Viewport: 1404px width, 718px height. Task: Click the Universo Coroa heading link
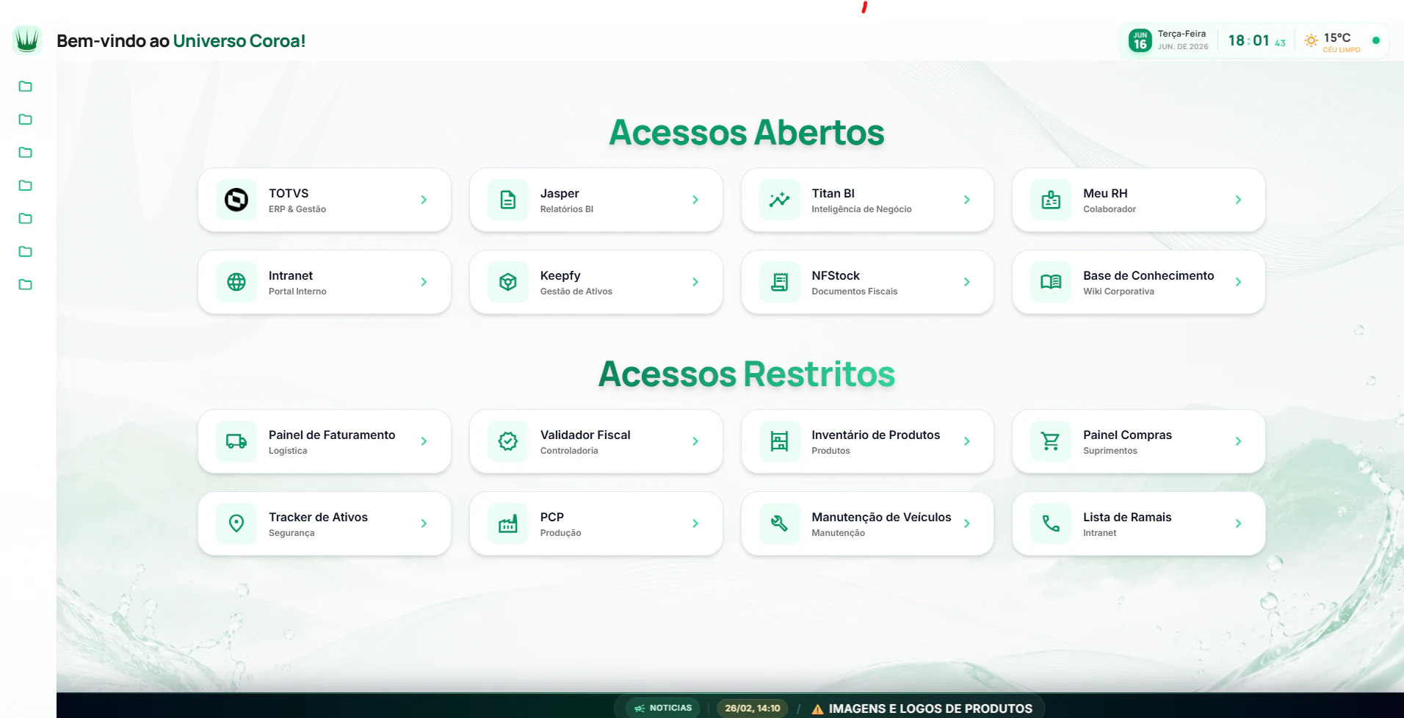pos(239,41)
